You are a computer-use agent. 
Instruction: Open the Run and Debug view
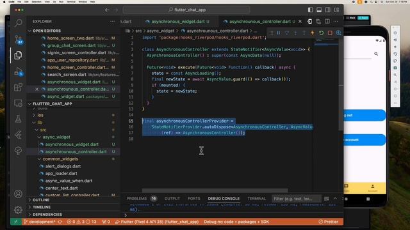click(19, 71)
